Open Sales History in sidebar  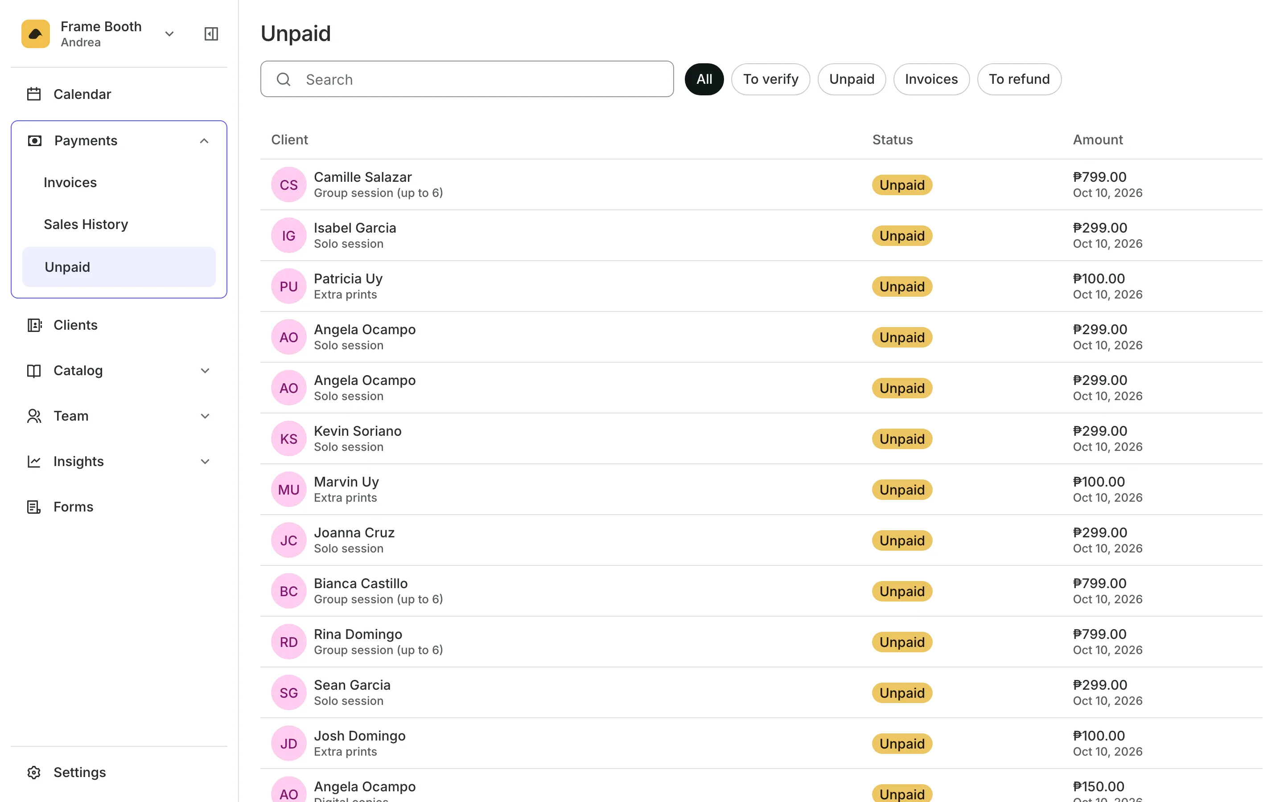pos(119,225)
